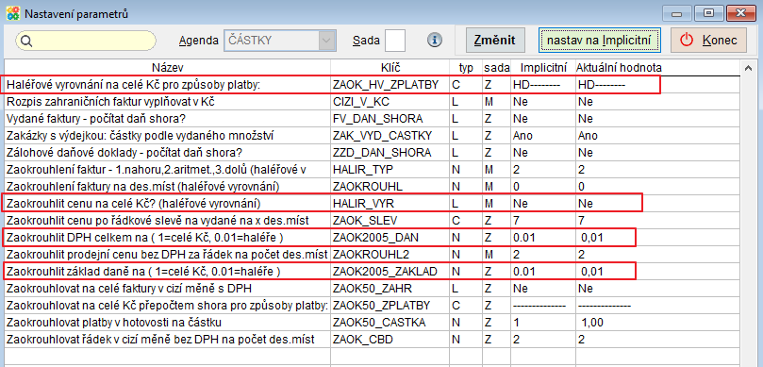Select row Zaokrouhlení faktury na des.míst
763x367 pixels.
pos(372,187)
